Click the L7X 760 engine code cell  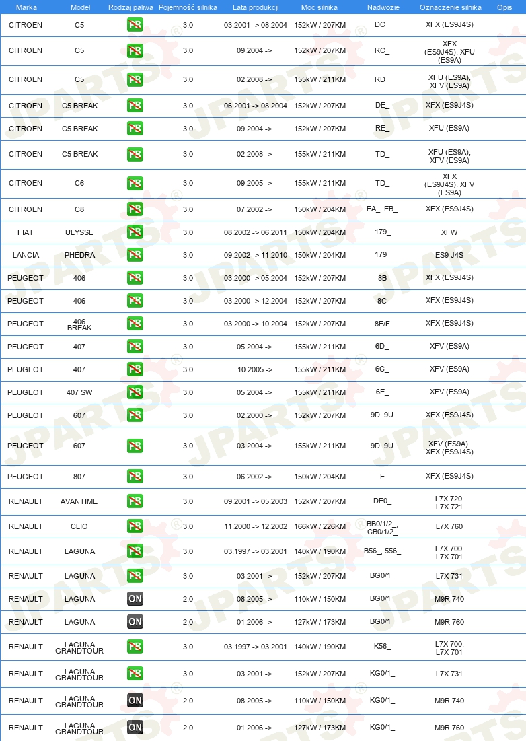[449, 526]
